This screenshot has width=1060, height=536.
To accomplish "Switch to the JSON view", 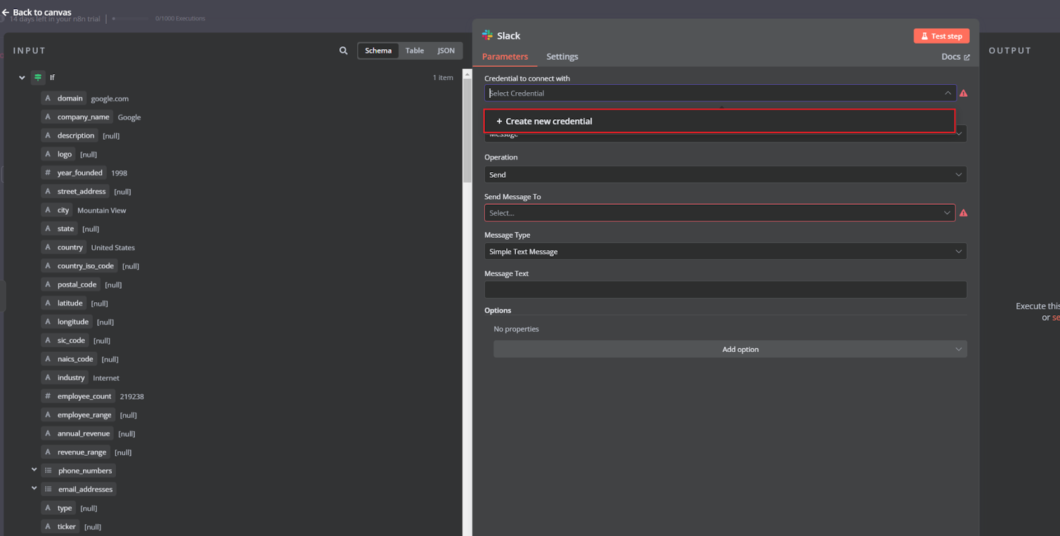I will (x=446, y=50).
